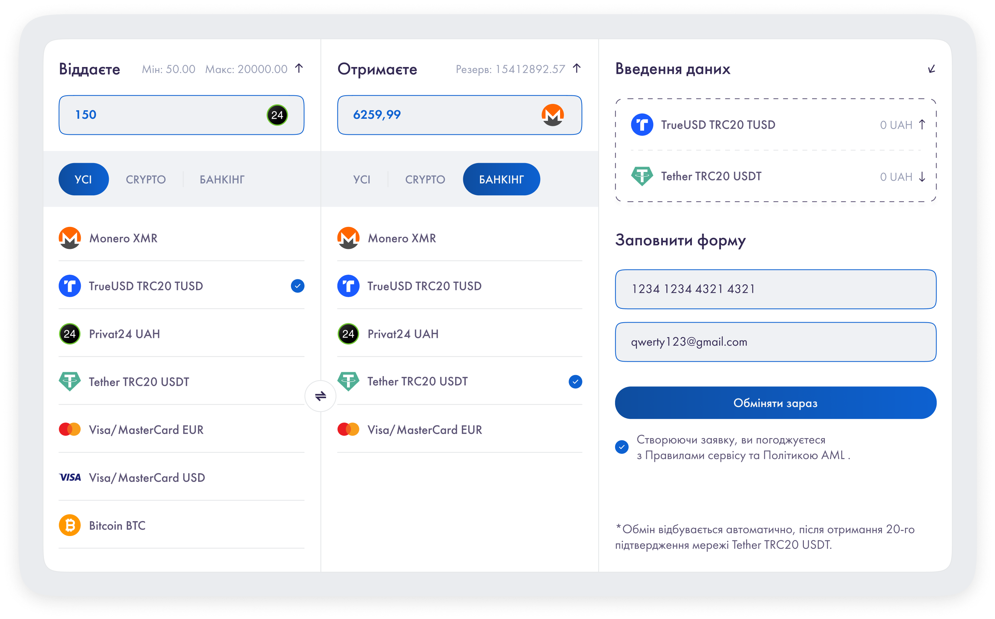Toggle TrueUSD TRC20 TUSD checkmark in give list
This screenshot has height=619, width=995.
tap(297, 286)
